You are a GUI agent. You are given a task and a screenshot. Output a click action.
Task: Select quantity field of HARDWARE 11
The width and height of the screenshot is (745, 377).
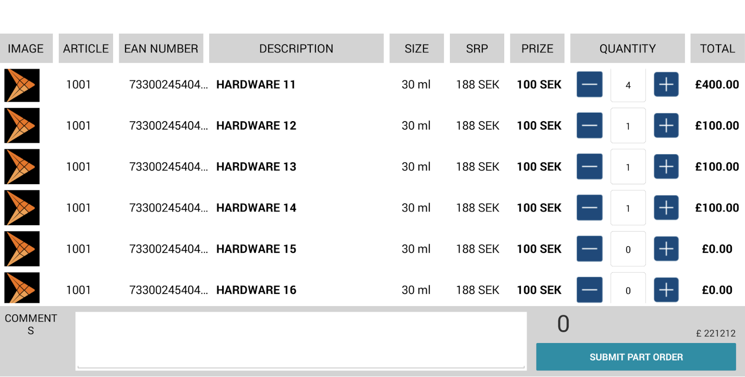click(628, 85)
